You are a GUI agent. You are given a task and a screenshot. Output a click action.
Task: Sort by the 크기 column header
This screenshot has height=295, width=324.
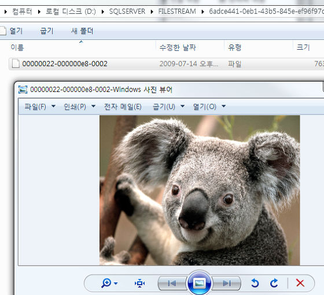coord(303,47)
